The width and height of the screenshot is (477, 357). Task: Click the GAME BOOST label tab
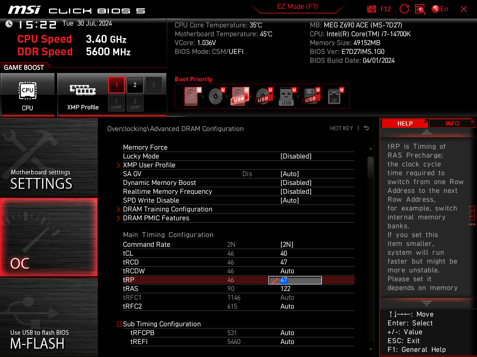point(24,67)
